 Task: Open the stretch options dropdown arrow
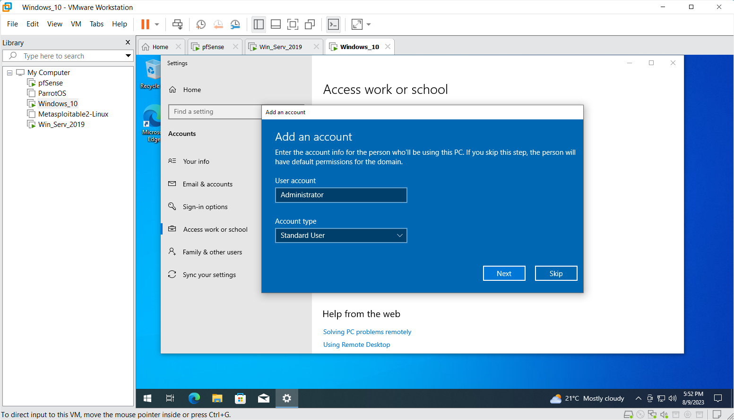click(369, 24)
